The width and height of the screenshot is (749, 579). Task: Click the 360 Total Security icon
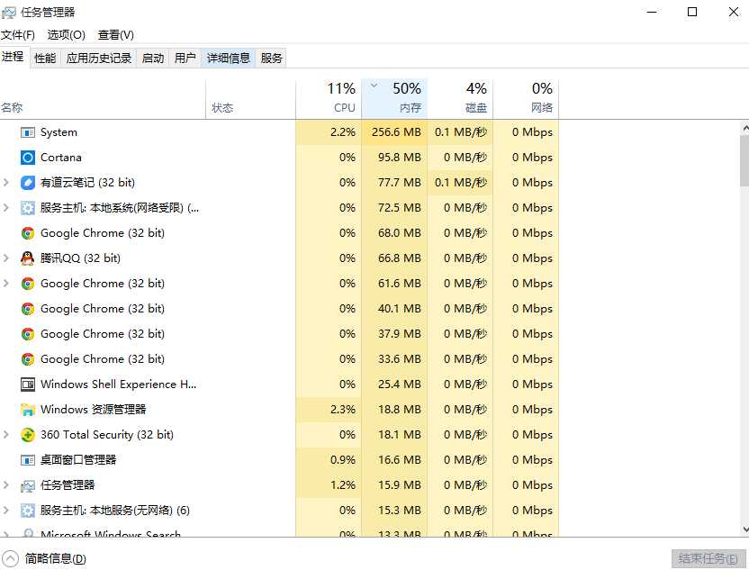(x=28, y=435)
